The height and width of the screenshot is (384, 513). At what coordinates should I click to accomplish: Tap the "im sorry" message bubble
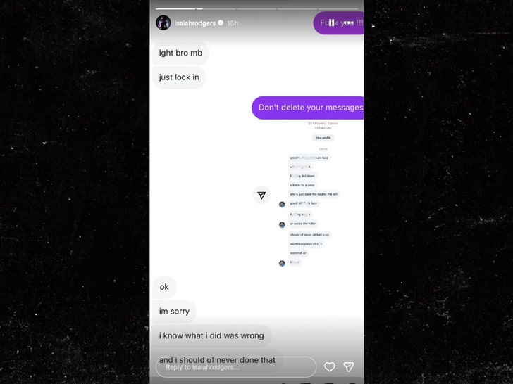tap(174, 311)
